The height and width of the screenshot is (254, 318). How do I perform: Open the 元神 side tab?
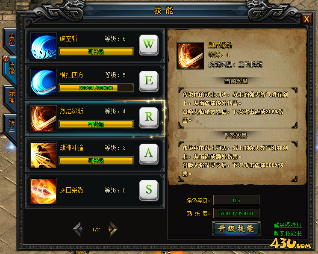[x=11, y=97]
